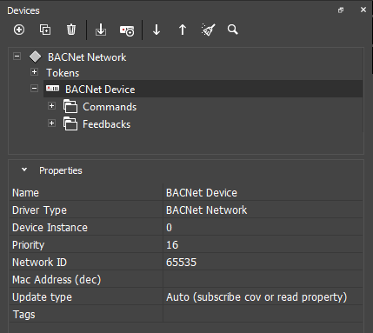Expand the Tokens node
Screen dimensions: 373x333
tap(34, 71)
